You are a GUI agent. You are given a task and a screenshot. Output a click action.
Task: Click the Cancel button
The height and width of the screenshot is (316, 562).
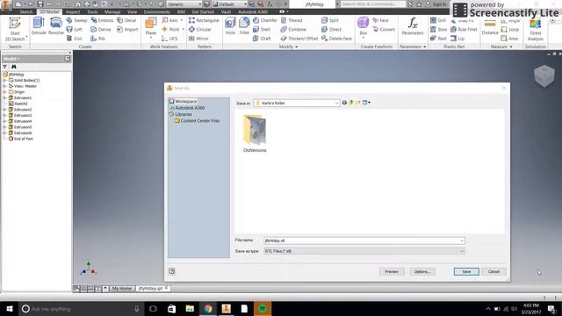494,271
